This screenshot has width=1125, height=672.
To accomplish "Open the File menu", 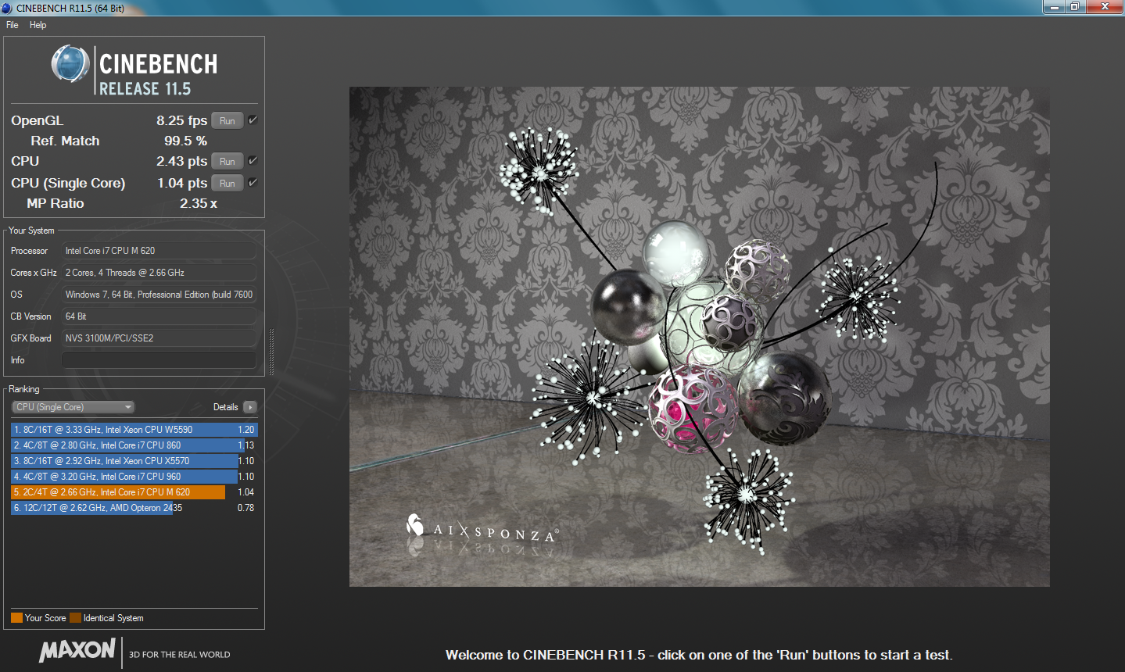I will point(12,25).
